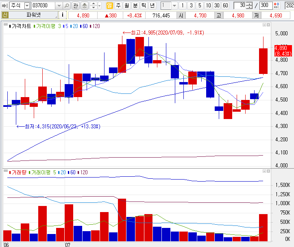The image size is (294, 247).
Task: Click the ▲380 price change cell
Action: coord(111,15)
